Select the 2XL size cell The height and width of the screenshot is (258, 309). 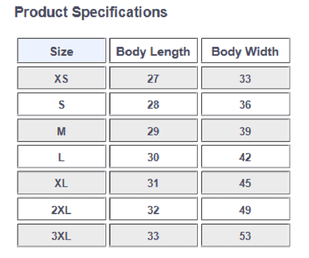tap(61, 210)
